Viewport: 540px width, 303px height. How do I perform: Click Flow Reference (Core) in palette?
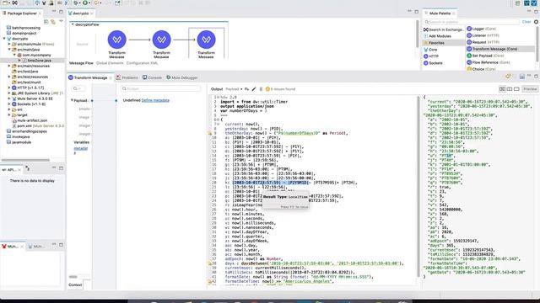coord(488,62)
